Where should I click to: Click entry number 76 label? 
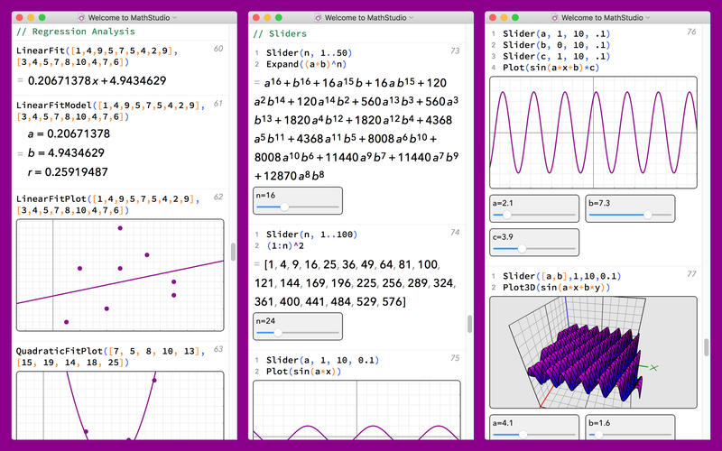(691, 32)
